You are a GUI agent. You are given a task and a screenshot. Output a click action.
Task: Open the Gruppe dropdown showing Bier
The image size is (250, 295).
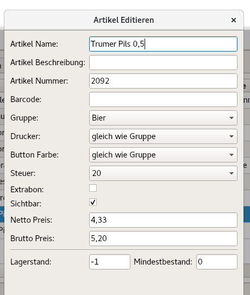pos(163,118)
